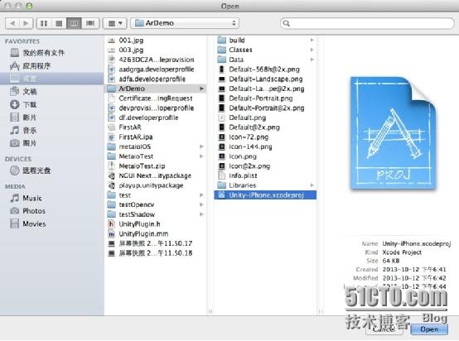This screenshot has height=341, width=459.
Task: Select MetaioTest.zip archive
Action: (x=155, y=166)
